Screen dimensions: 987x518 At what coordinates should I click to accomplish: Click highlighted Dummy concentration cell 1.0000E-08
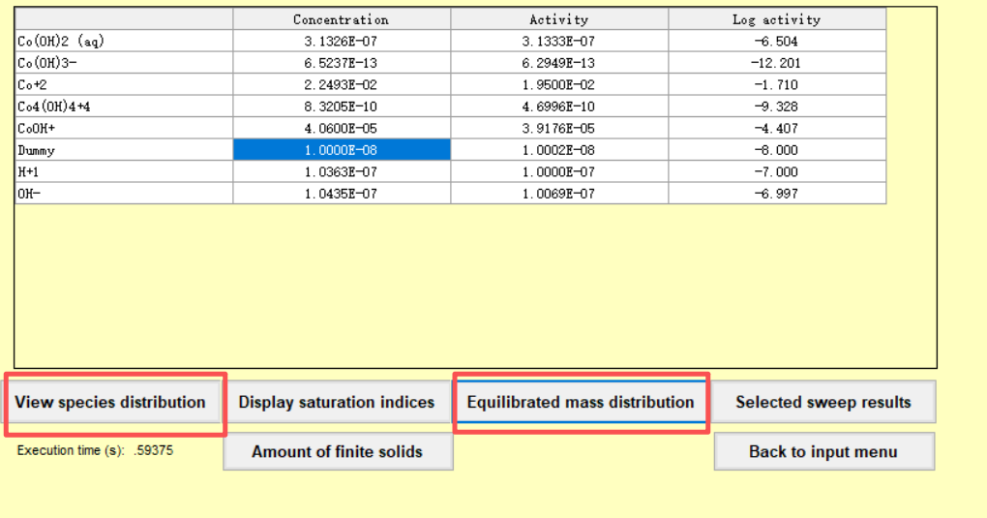click(x=342, y=150)
